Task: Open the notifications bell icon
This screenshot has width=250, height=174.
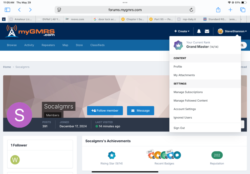Action: (x=199, y=31)
